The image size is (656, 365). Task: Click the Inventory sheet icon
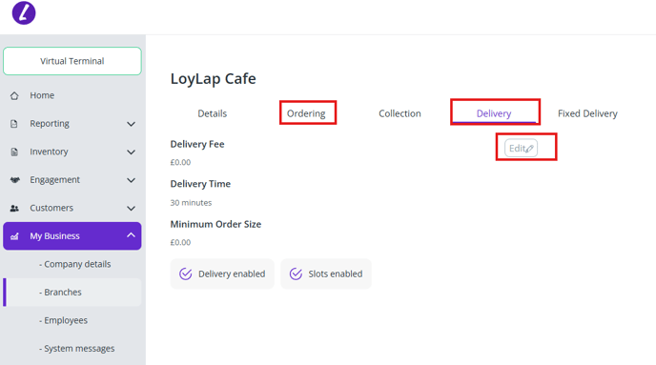click(14, 152)
